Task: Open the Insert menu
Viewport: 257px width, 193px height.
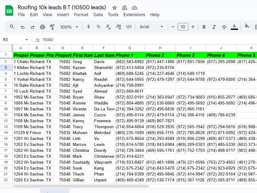Action: pyautogui.click(x=63, y=15)
